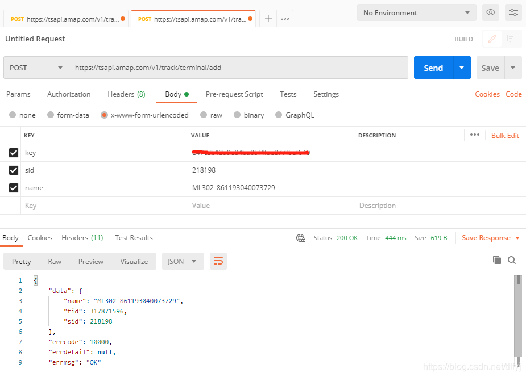
Task: Click the Status 200 OK text
Action: (336, 238)
